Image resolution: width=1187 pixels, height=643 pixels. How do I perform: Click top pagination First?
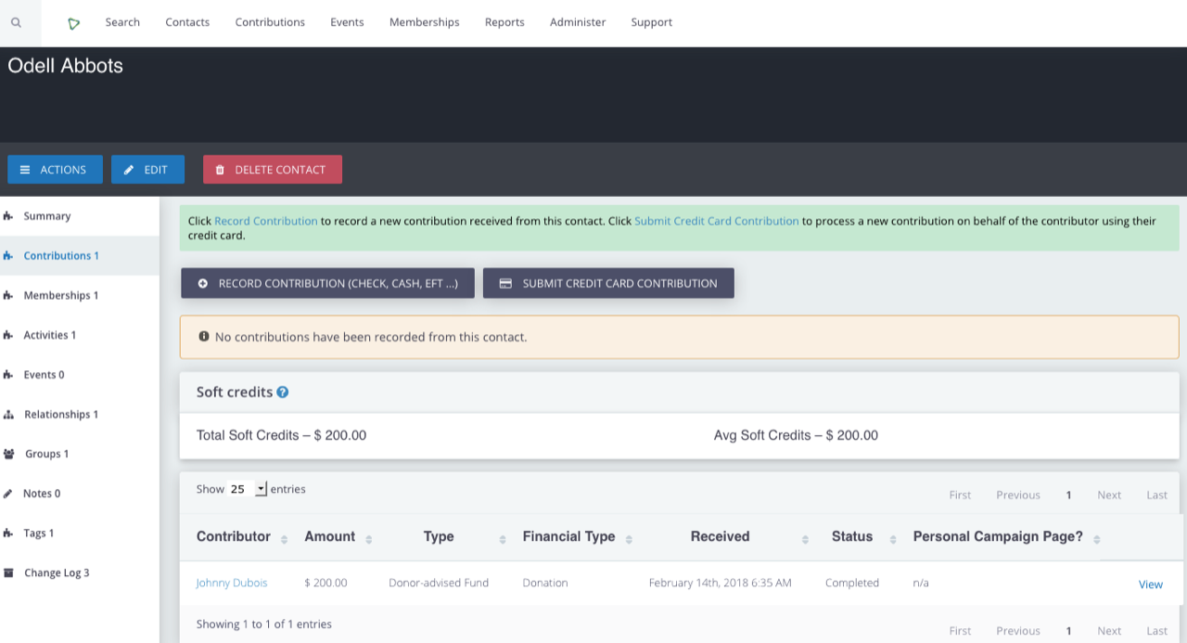[960, 495]
